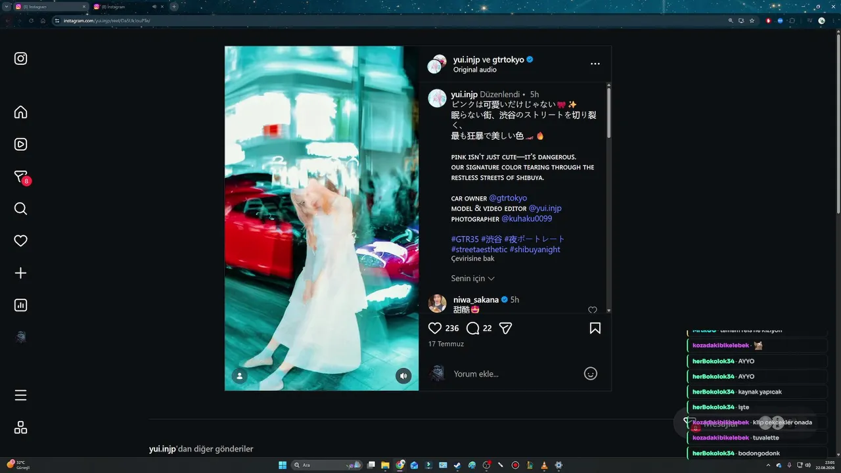This screenshot has width=841, height=473.
Task: Open niwa_sakana's profile from comment
Action: [476, 300]
